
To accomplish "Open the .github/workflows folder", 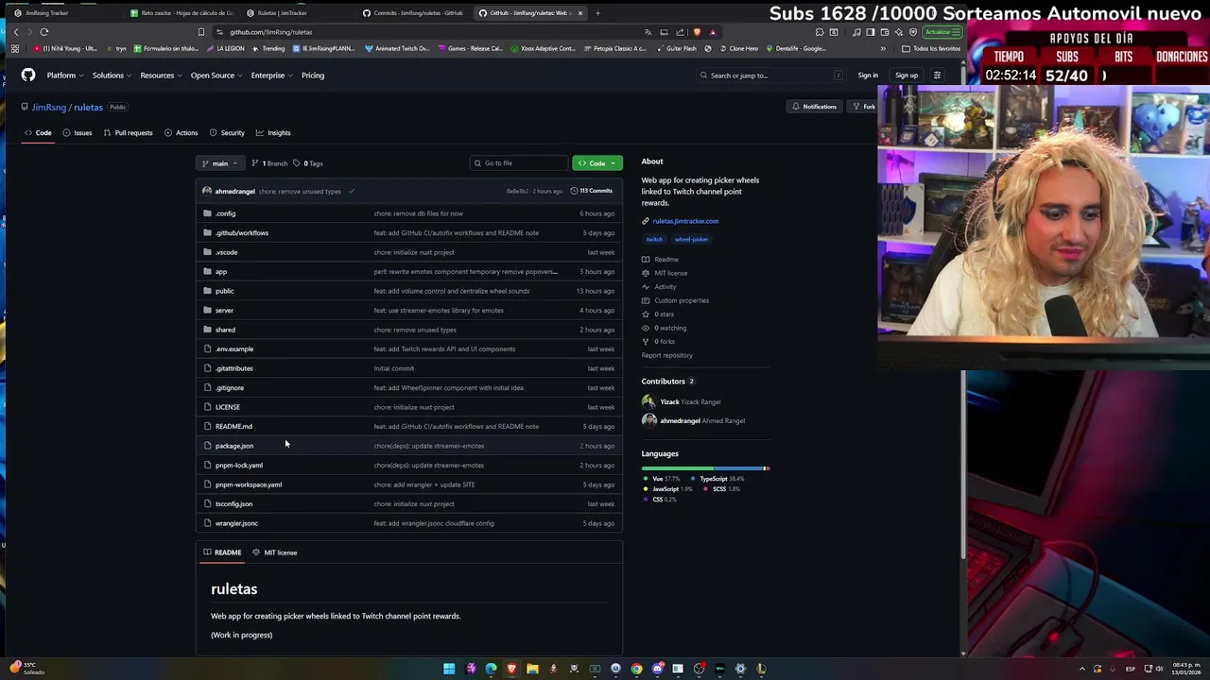I will click(x=242, y=232).
